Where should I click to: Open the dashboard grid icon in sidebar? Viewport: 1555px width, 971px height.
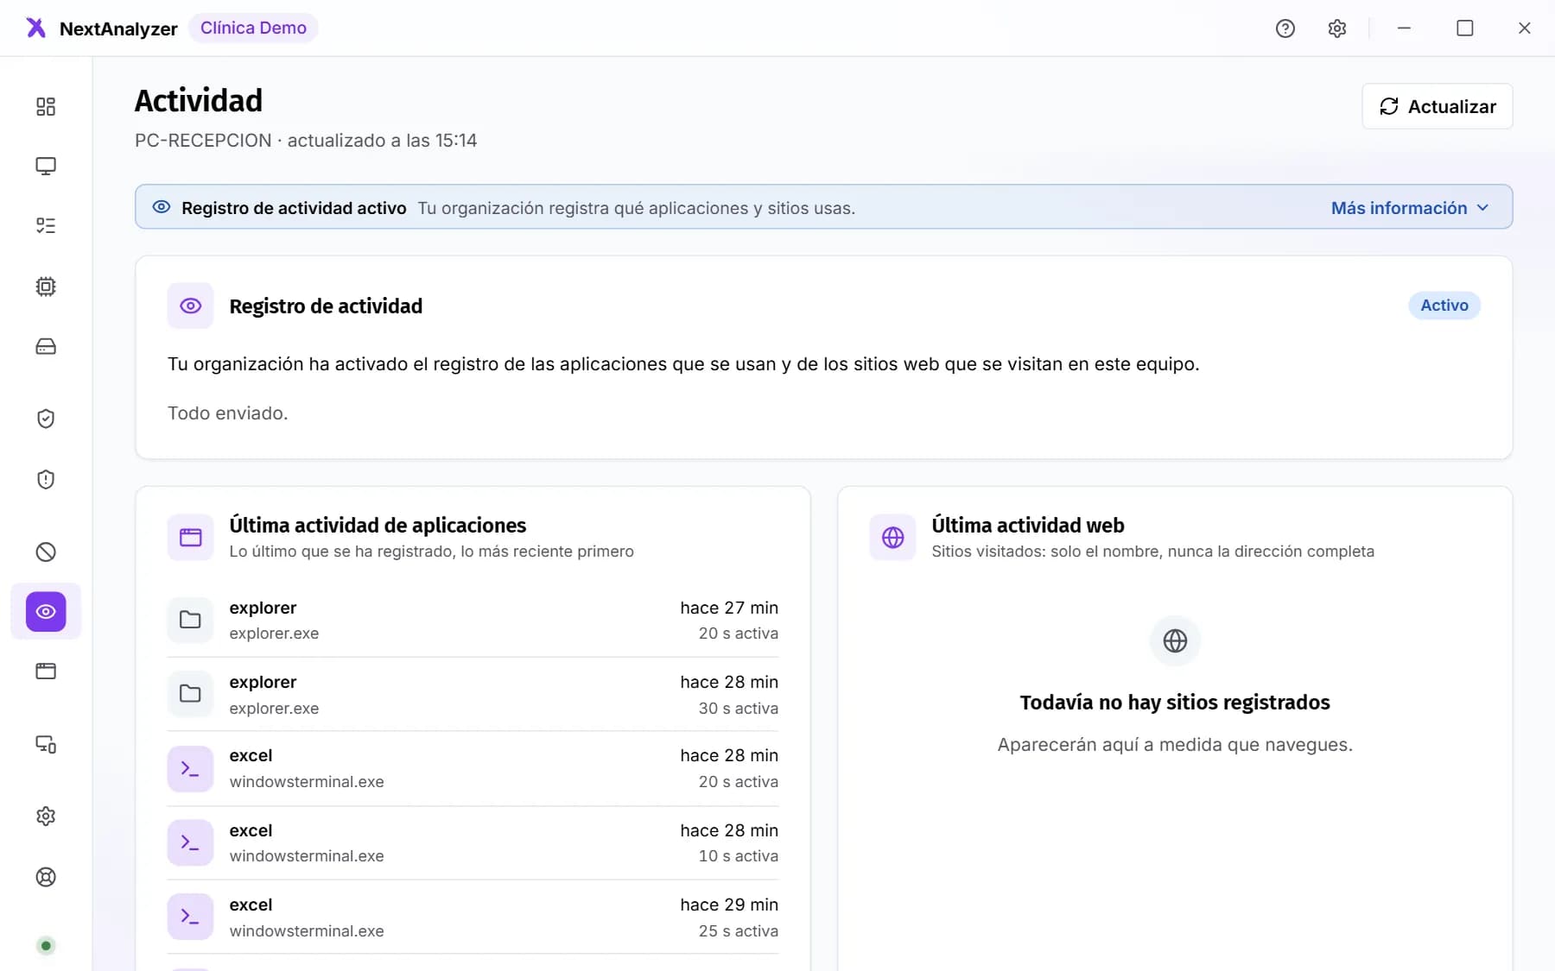(x=46, y=106)
